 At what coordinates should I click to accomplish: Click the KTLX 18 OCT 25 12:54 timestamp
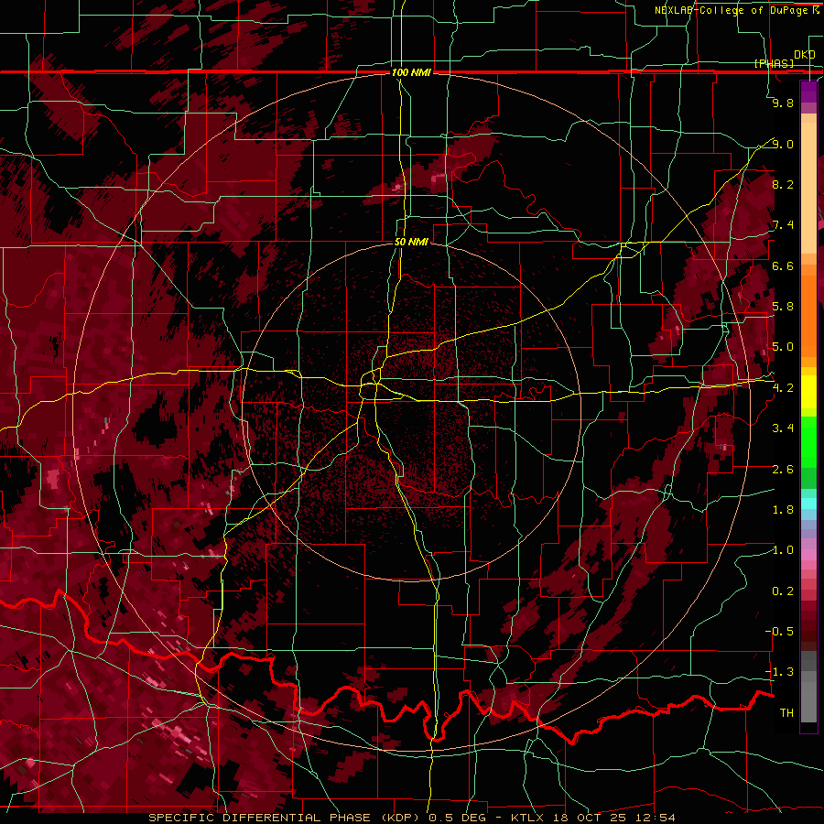point(593,818)
